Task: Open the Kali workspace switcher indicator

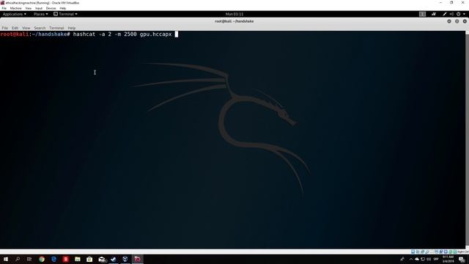Action: 422,14
